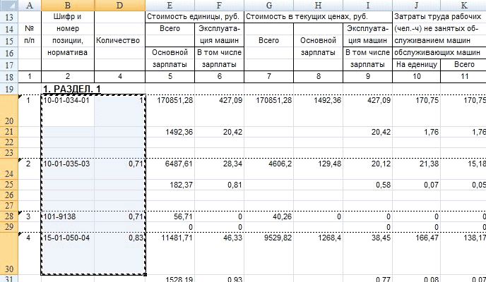Select the column D header
486x282 pixels.
pos(119,5)
